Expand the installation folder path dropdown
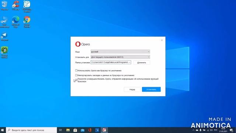236x133 pixels. tap(129, 62)
